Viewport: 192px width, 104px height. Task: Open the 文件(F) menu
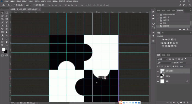[7, 1]
